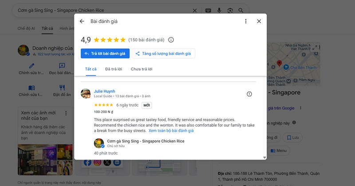Search by image with the lens icon

click(230, 10)
